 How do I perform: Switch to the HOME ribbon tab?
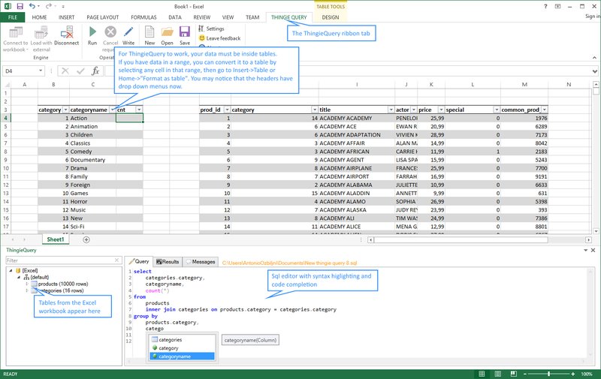pos(40,17)
